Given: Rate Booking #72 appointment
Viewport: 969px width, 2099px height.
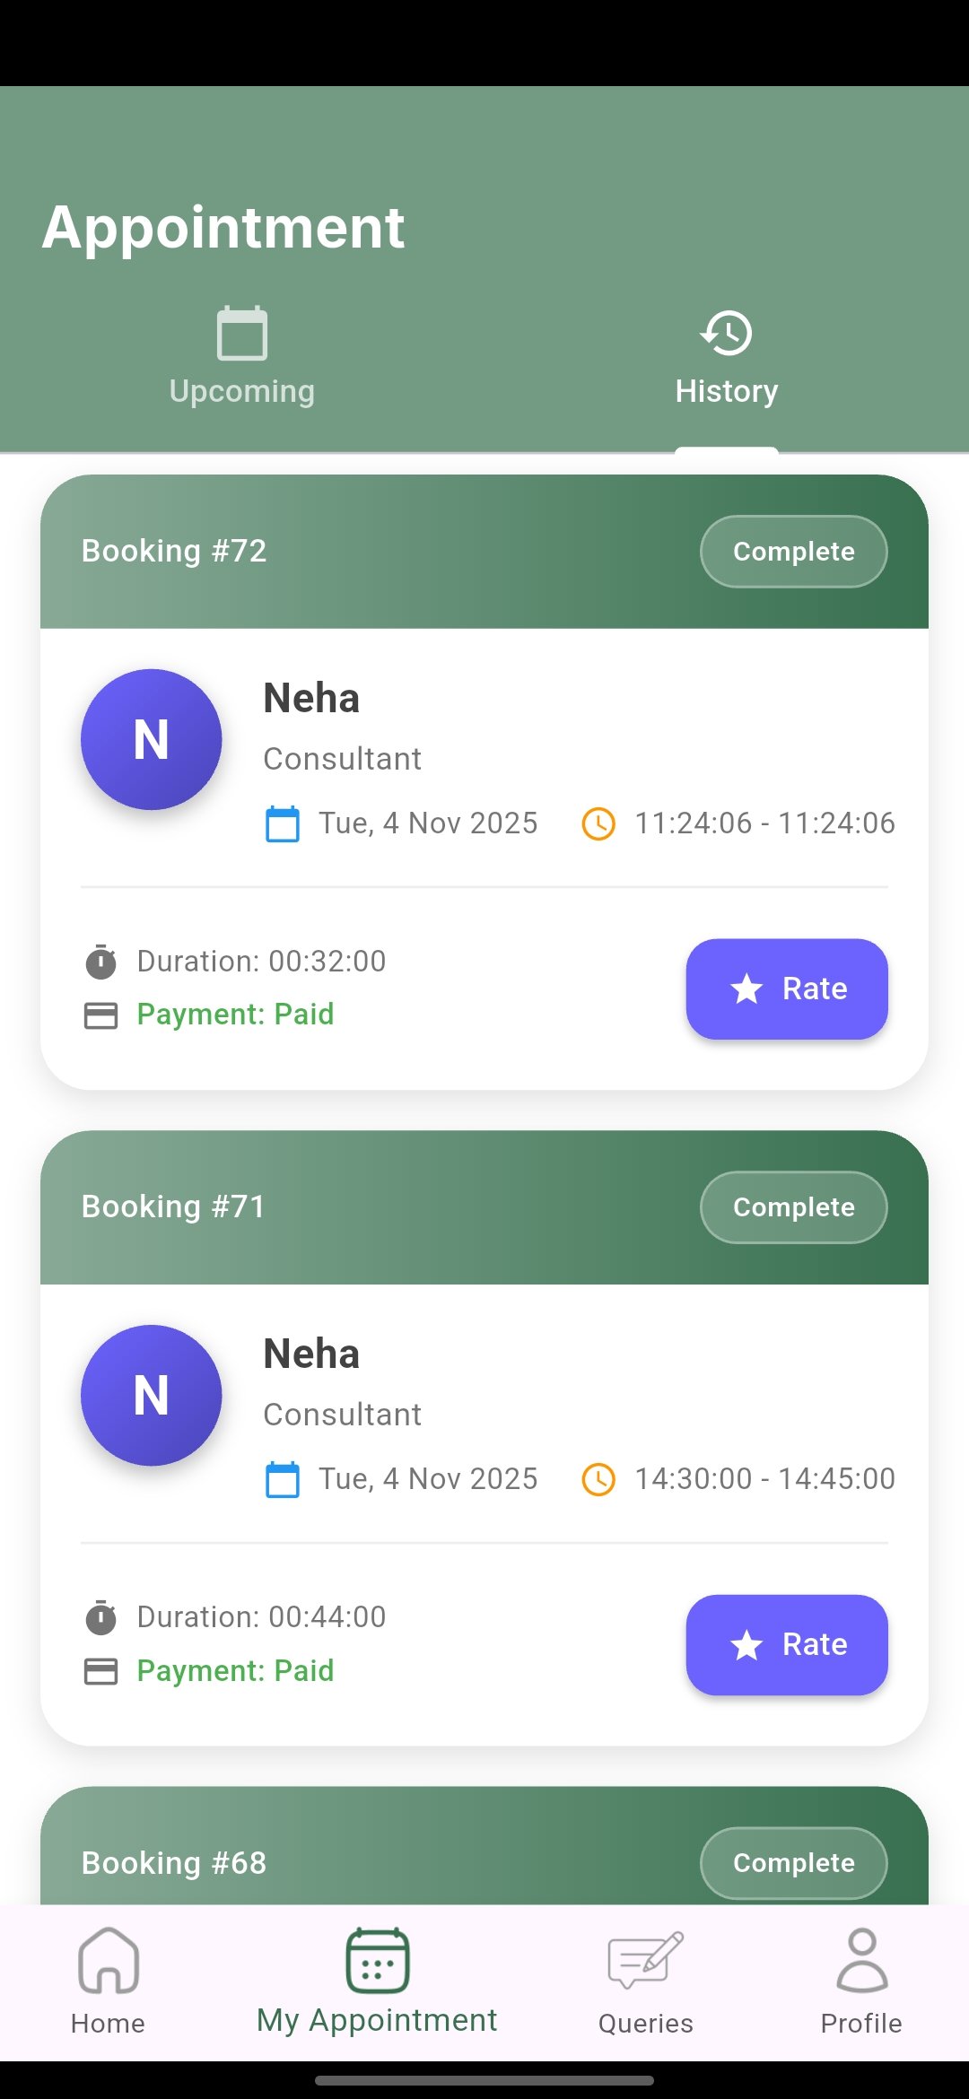Looking at the screenshot, I should [787, 989].
